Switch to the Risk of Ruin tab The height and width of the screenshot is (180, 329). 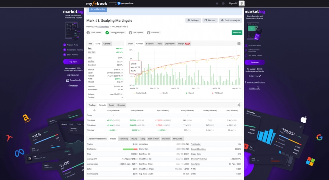154,139
